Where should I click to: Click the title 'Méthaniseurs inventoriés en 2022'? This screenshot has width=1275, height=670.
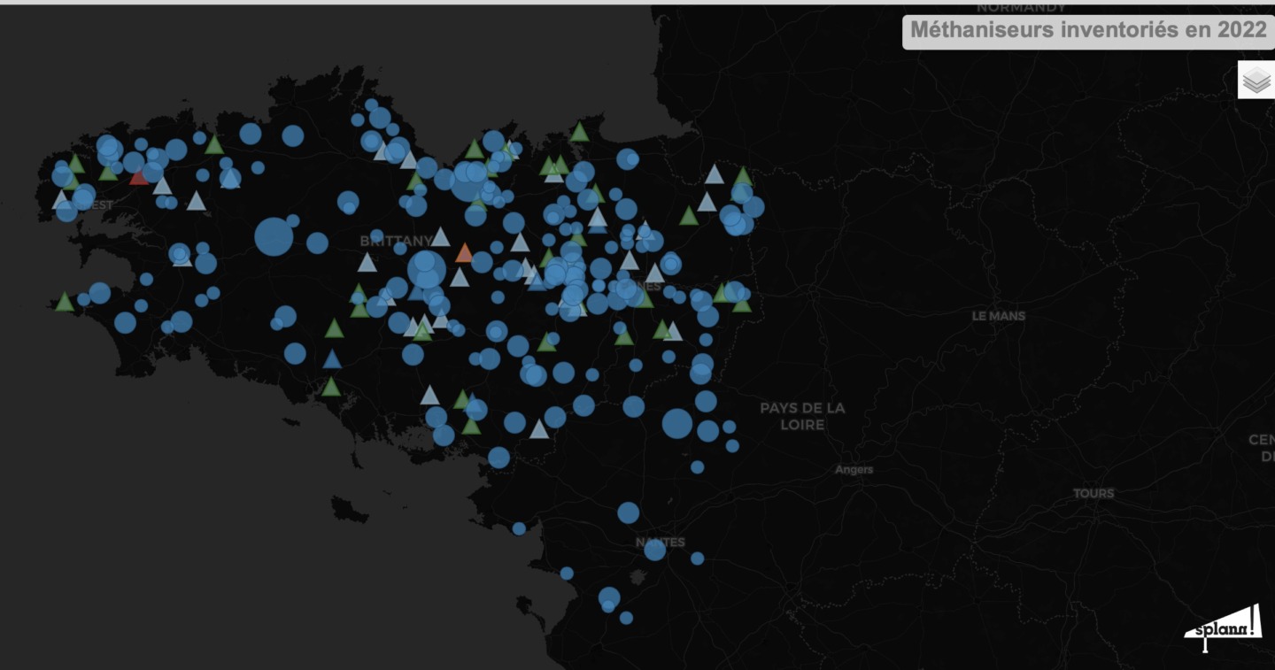pos(1088,30)
